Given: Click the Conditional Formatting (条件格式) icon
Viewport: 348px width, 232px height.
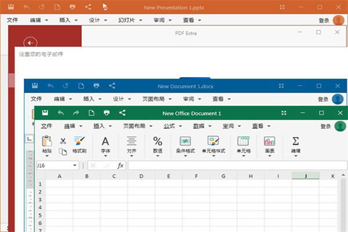Looking at the screenshot, I should tap(185, 141).
